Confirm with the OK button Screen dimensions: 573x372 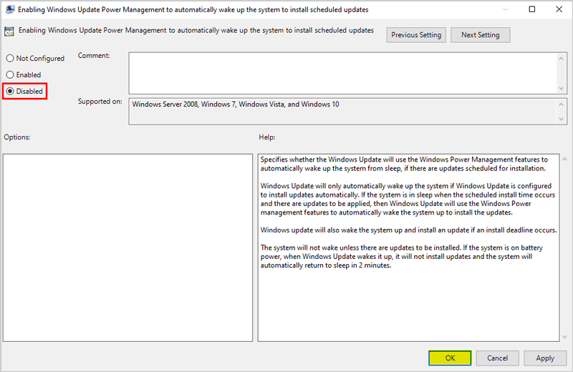pyautogui.click(x=450, y=358)
